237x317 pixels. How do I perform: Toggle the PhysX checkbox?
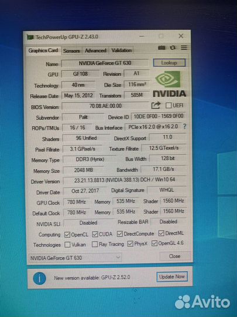[130, 244]
